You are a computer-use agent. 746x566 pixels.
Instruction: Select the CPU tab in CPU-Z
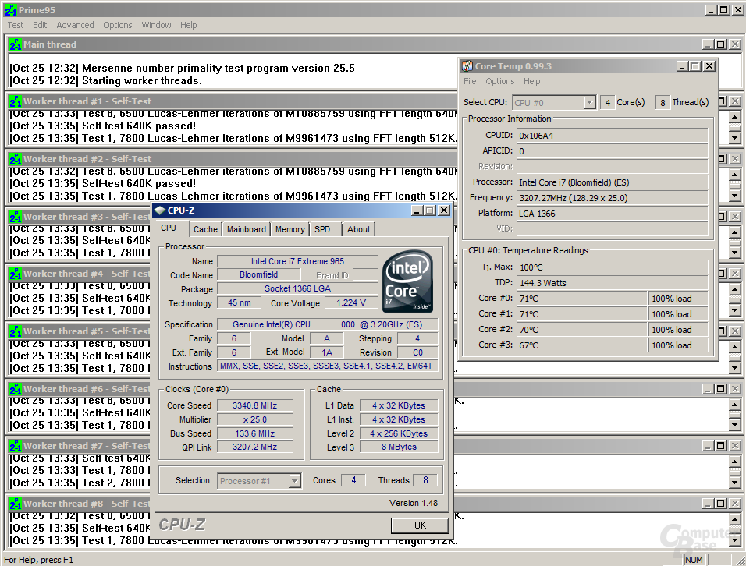click(169, 228)
